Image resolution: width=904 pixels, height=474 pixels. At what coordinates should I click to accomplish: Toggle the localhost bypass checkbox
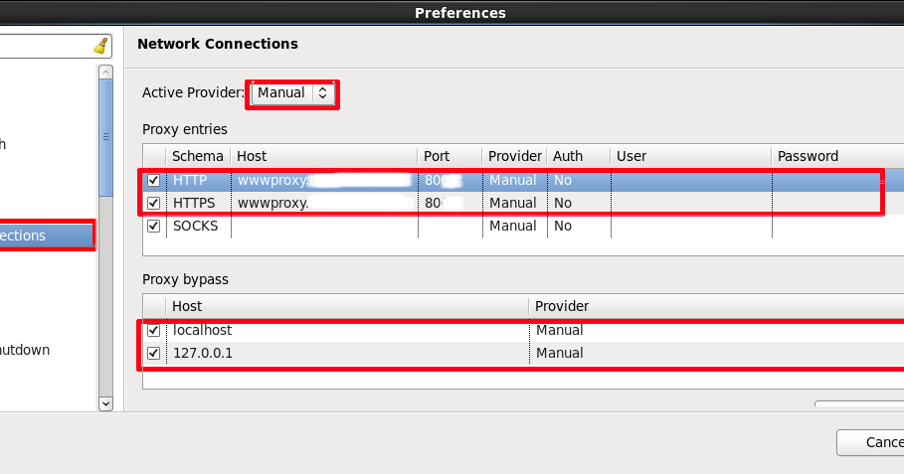(x=153, y=331)
